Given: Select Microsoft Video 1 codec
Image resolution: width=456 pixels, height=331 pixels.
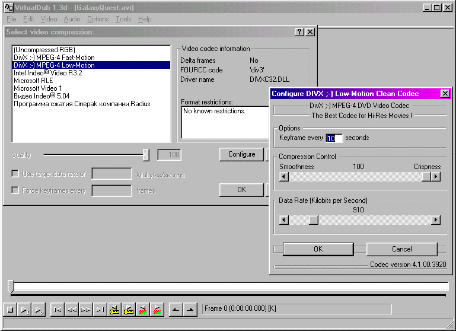Looking at the screenshot, I should pos(91,88).
